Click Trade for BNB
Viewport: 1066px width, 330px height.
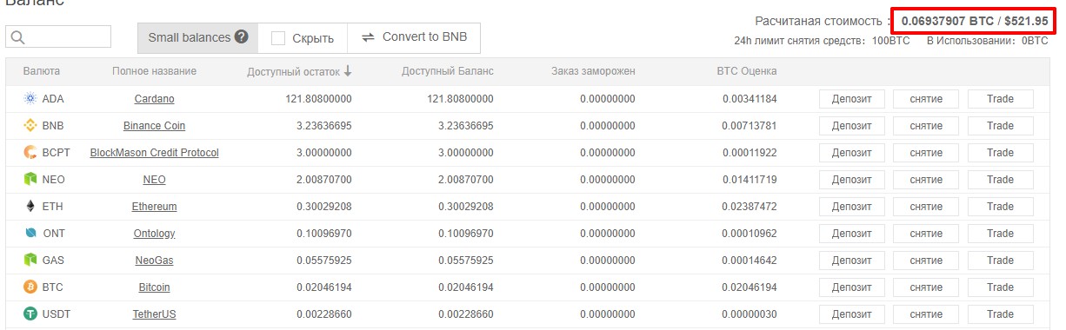[x=1001, y=126]
